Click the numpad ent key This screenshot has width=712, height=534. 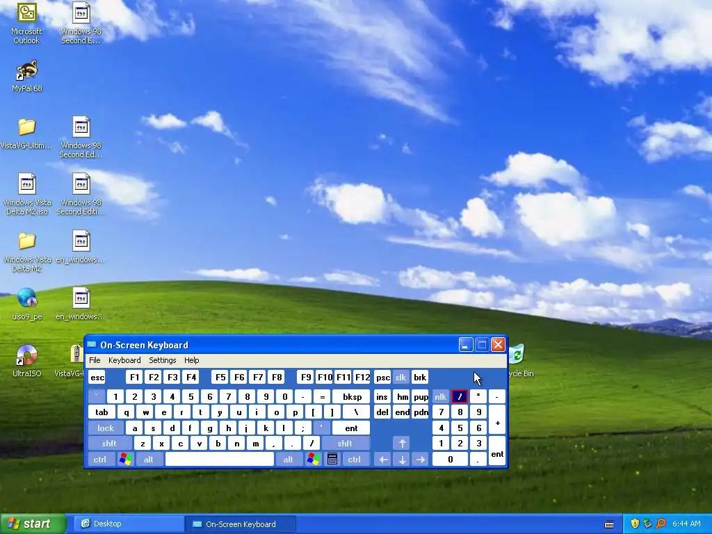point(496,451)
